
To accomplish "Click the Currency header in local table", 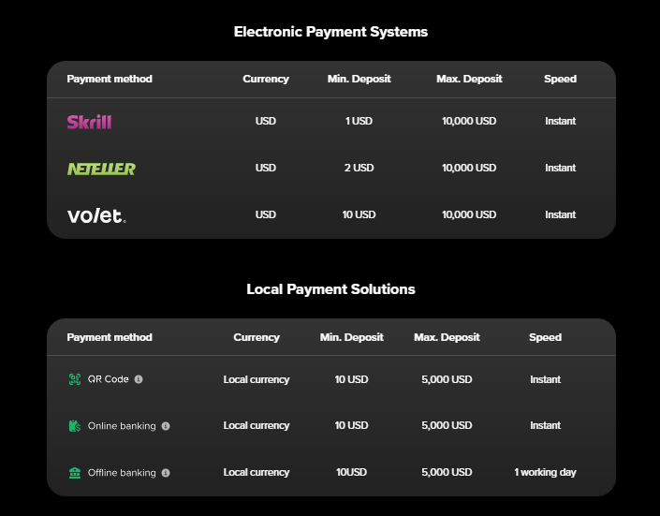I will tap(257, 337).
